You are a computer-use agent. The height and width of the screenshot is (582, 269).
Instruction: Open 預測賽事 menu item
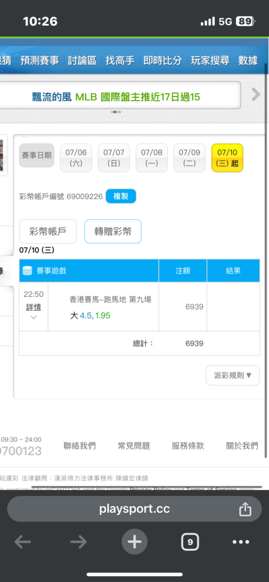point(40,60)
